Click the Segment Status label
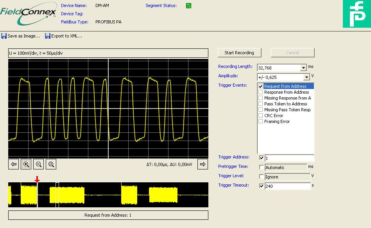371x228 pixels. tap(161, 5)
